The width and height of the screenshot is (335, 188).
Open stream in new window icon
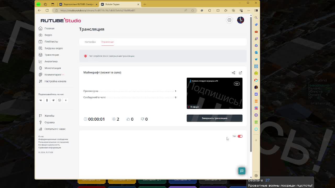240,73
